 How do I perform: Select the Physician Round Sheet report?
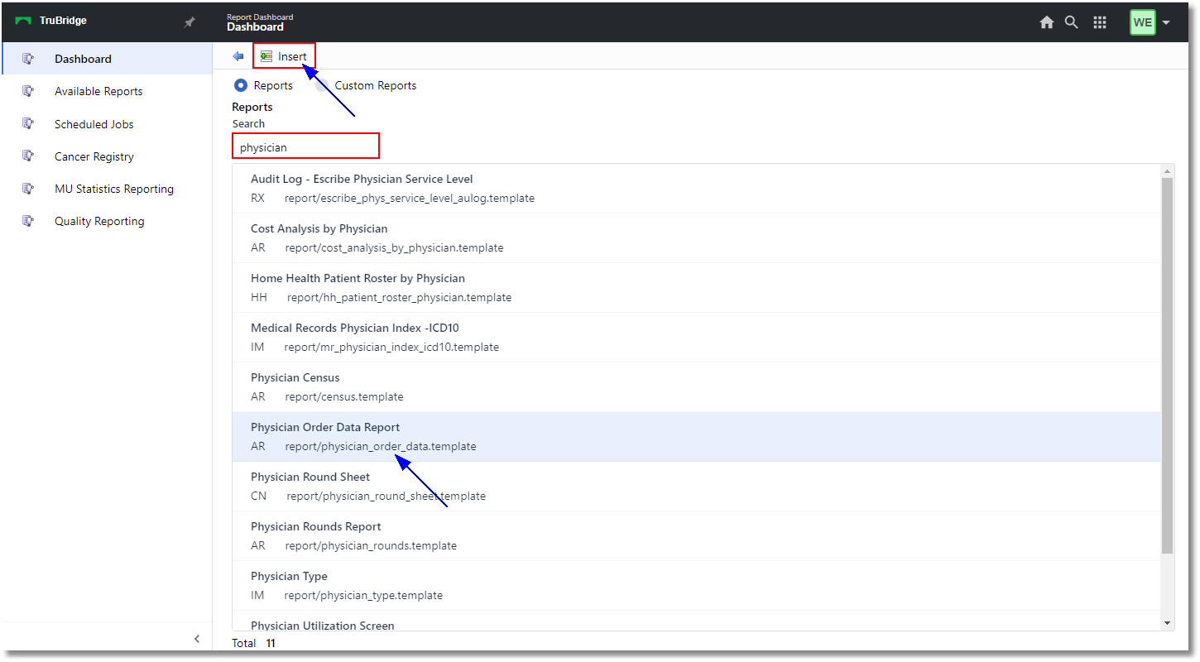point(696,487)
